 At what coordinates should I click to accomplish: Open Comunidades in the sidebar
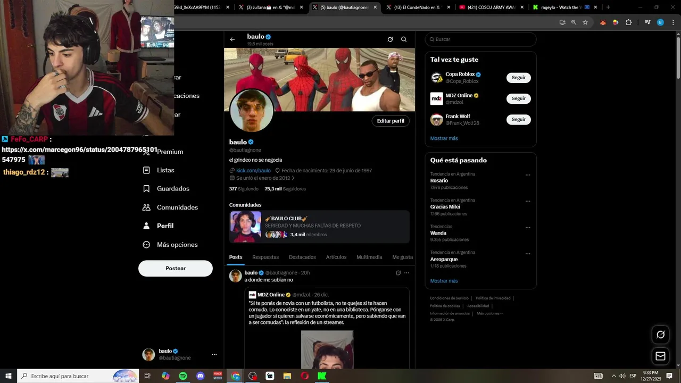click(x=170, y=207)
